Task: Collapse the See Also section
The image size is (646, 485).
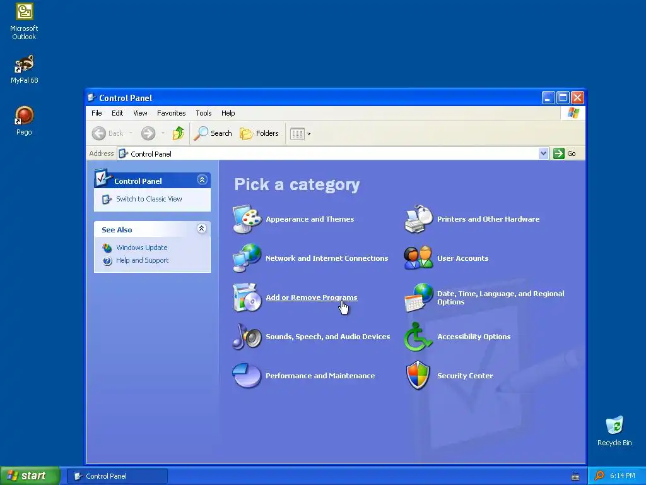Action: pyautogui.click(x=201, y=229)
